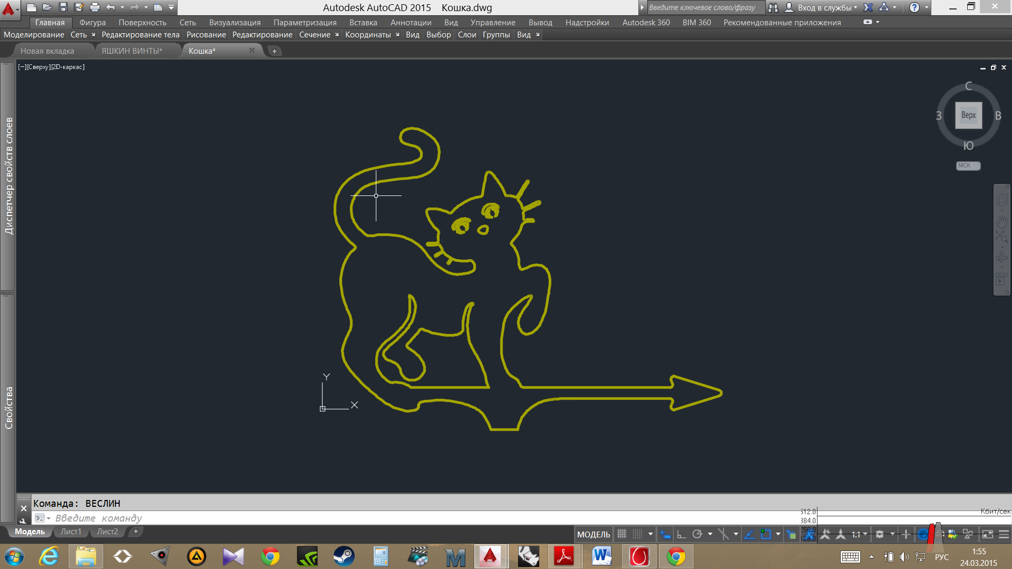1012x569 pixels.
Task: Open the Рисование ribbon panel
Action: point(206,35)
